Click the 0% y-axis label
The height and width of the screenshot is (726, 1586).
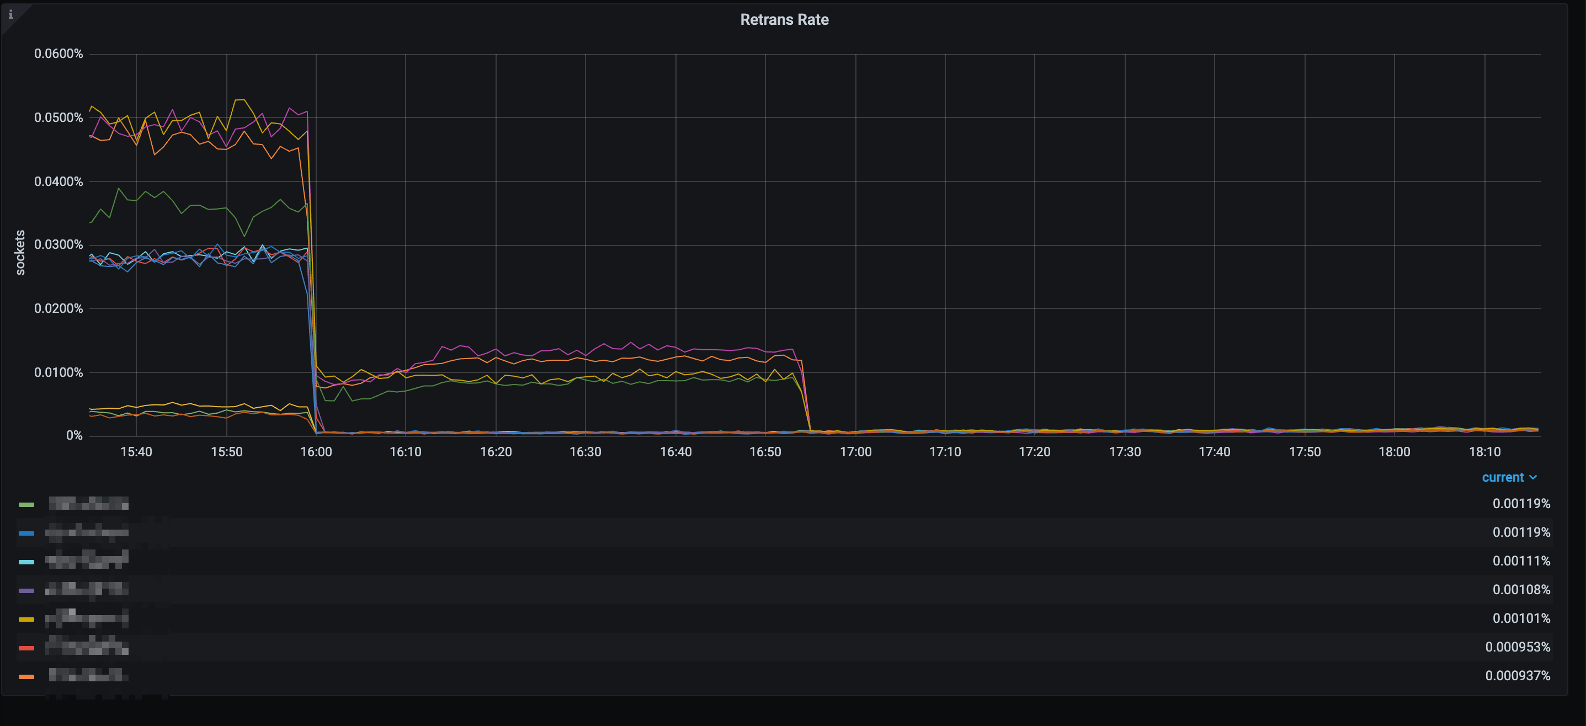(74, 436)
